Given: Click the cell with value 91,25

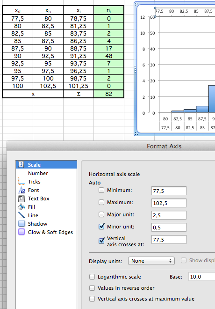Looking at the screenshot, I should 79,56.
